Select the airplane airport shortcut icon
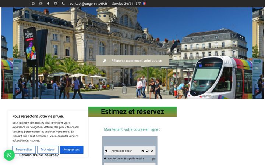 [x=143, y=151]
